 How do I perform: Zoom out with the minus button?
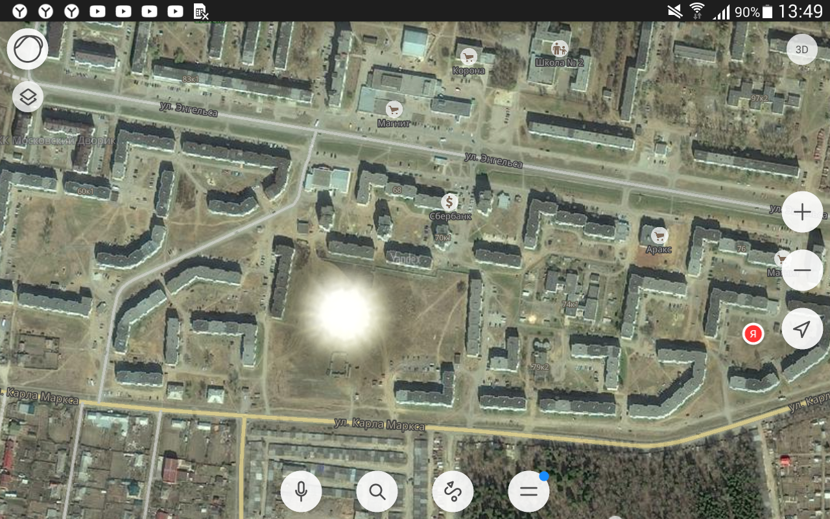802,270
